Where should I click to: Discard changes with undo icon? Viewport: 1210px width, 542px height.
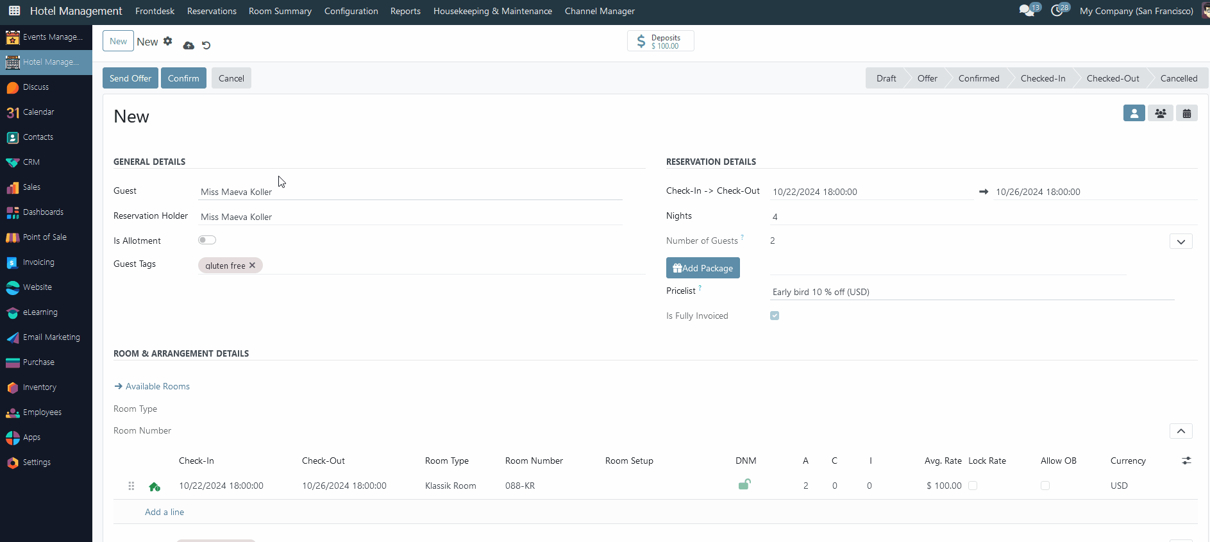[x=206, y=45]
